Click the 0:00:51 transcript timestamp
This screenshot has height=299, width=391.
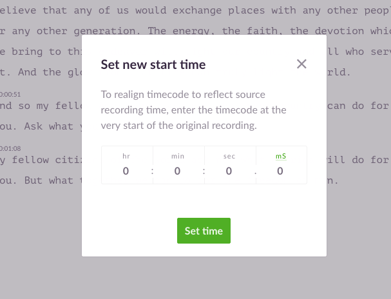tap(10, 95)
